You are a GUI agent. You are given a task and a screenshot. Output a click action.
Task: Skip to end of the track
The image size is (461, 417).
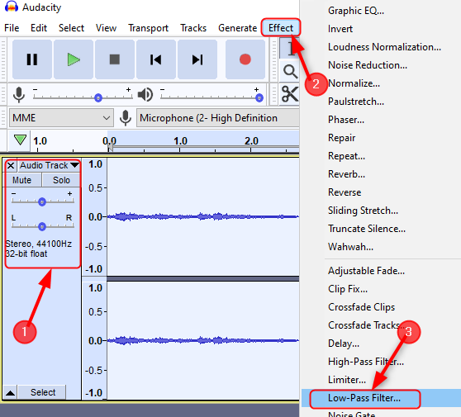tap(197, 59)
